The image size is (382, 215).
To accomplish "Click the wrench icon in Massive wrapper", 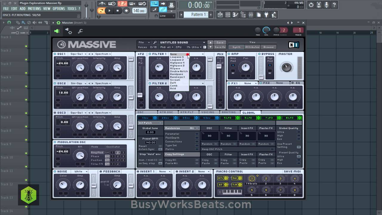I will [80, 31].
